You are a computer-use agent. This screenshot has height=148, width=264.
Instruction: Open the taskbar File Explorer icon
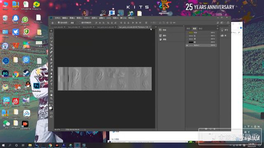click(x=30, y=145)
